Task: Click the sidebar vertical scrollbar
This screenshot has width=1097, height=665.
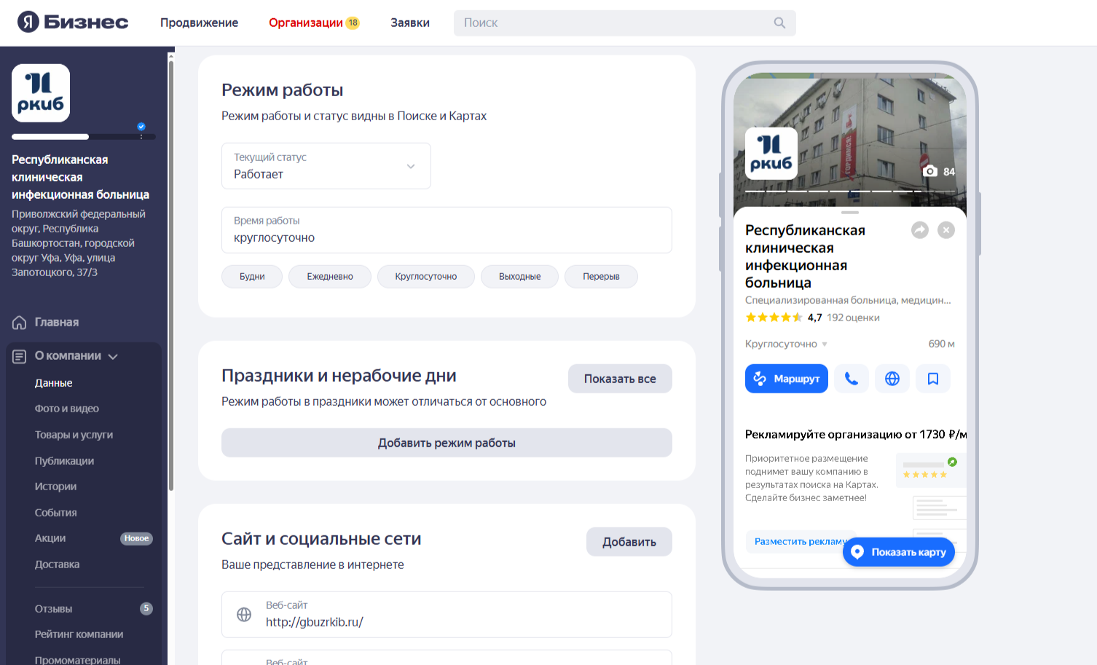Action: (171, 277)
